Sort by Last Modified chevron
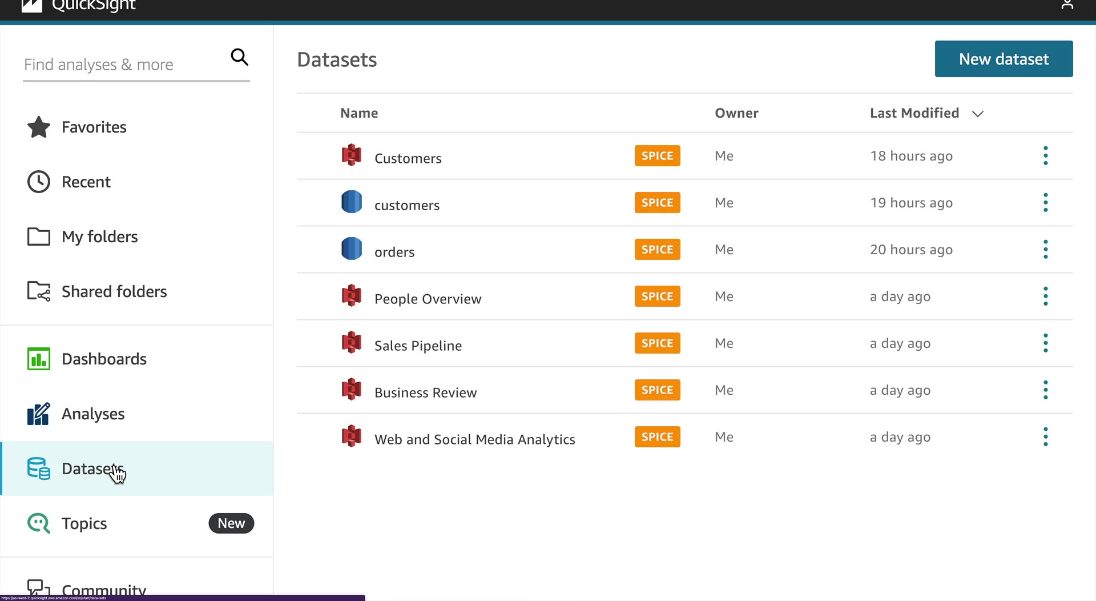 click(977, 114)
